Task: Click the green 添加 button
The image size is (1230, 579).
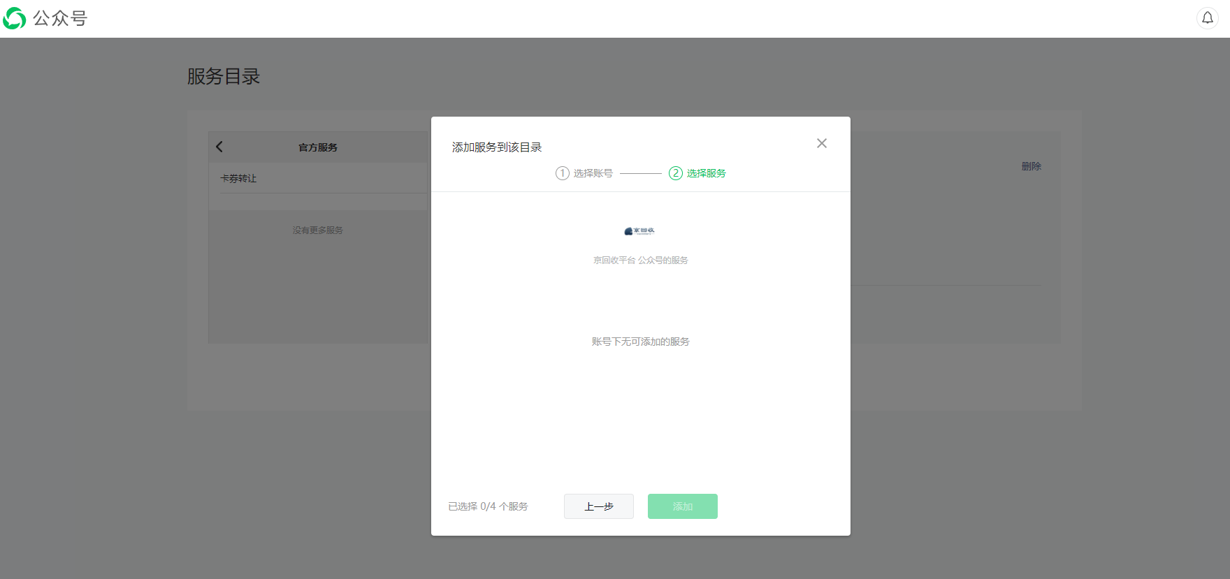Action: click(x=683, y=506)
